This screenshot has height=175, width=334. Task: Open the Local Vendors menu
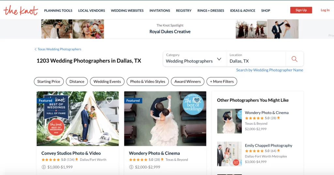(91, 10)
